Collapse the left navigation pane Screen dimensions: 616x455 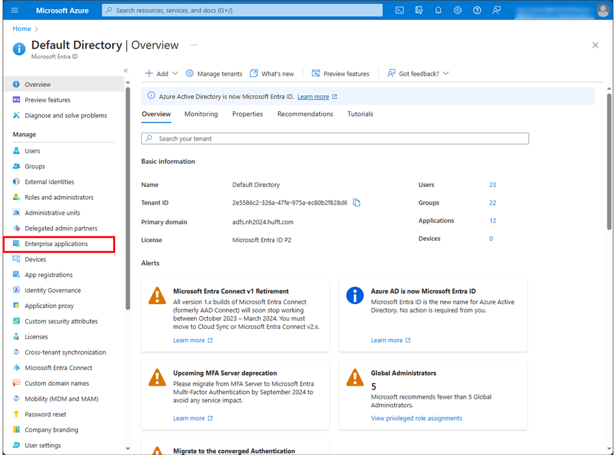point(126,71)
